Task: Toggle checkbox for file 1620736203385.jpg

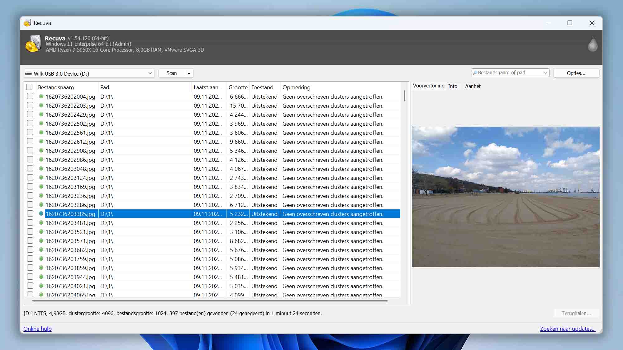Action: click(x=30, y=214)
